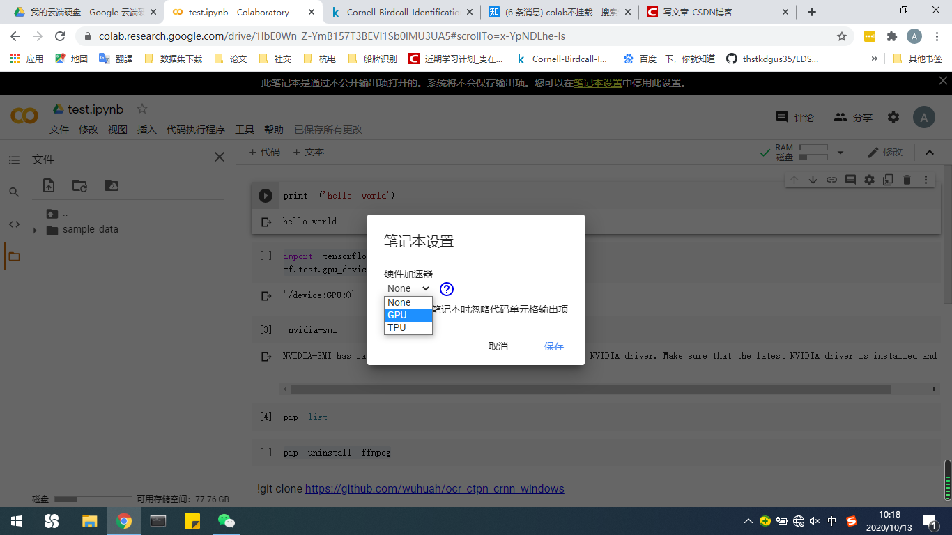The width and height of the screenshot is (952, 535).
Task: Add a text cell with + 文本
Action: [308, 152]
